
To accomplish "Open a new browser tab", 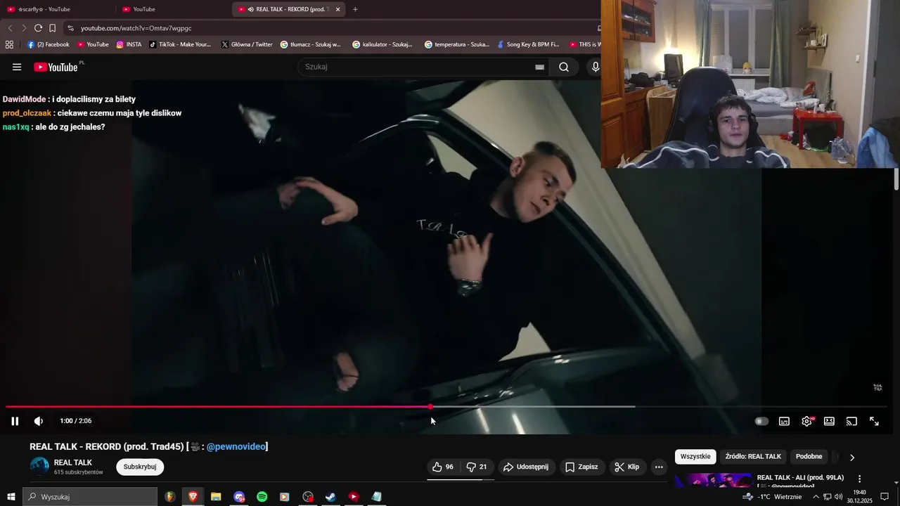I will pyautogui.click(x=355, y=9).
